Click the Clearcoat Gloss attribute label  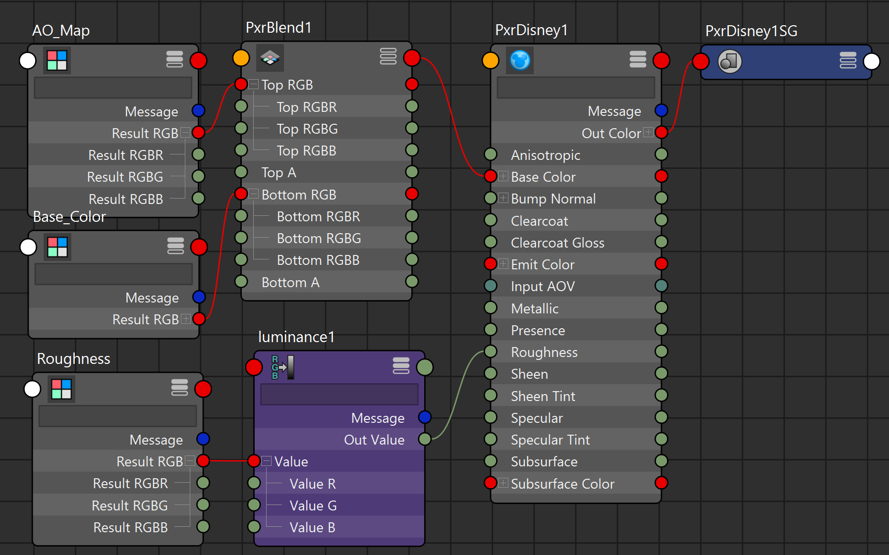(557, 243)
